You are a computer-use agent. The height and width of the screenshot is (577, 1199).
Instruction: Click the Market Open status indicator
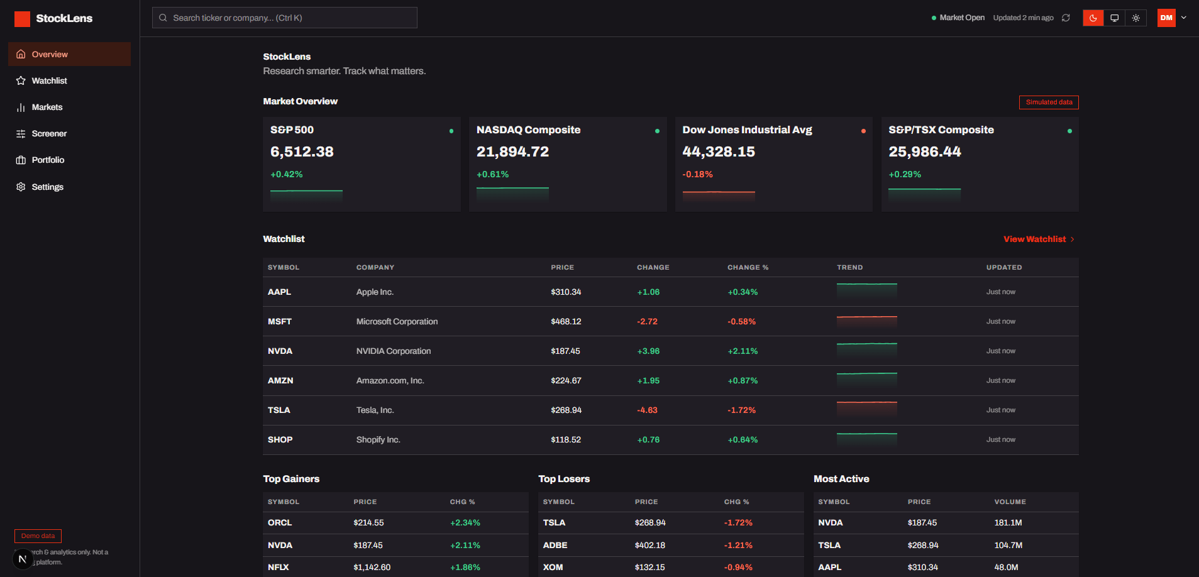(x=958, y=18)
